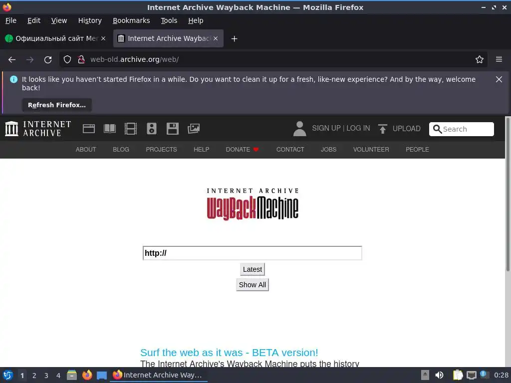Image resolution: width=511 pixels, height=383 pixels.
Task: Open a new tab with plus button
Action: 234,39
